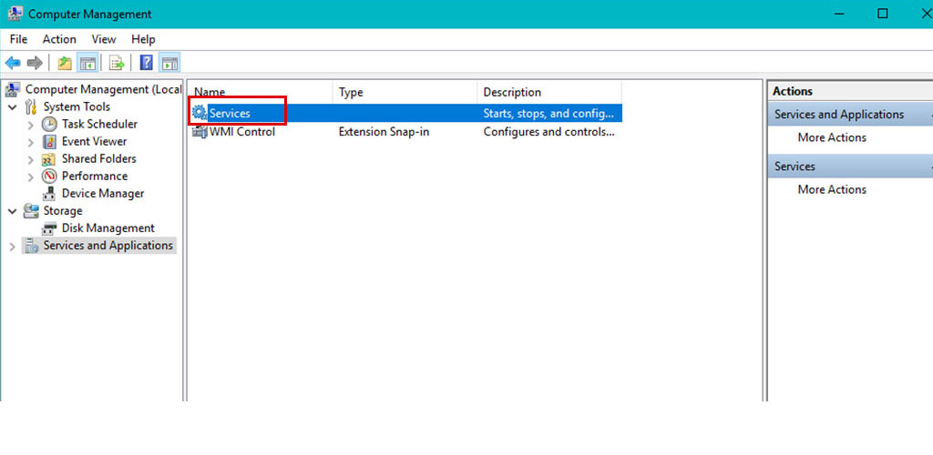
Task: Select Task Scheduler label in tree
Action: pyautogui.click(x=99, y=124)
